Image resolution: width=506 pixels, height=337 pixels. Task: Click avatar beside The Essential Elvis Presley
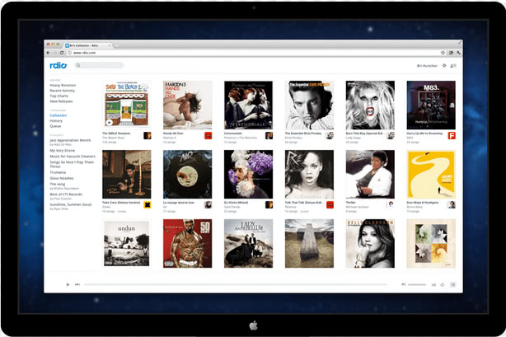[330, 136]
